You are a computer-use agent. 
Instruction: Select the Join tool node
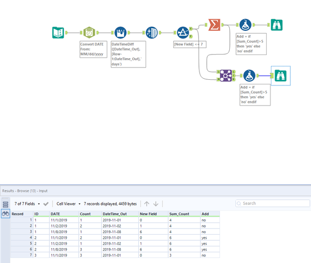click(x=225, y=76)
